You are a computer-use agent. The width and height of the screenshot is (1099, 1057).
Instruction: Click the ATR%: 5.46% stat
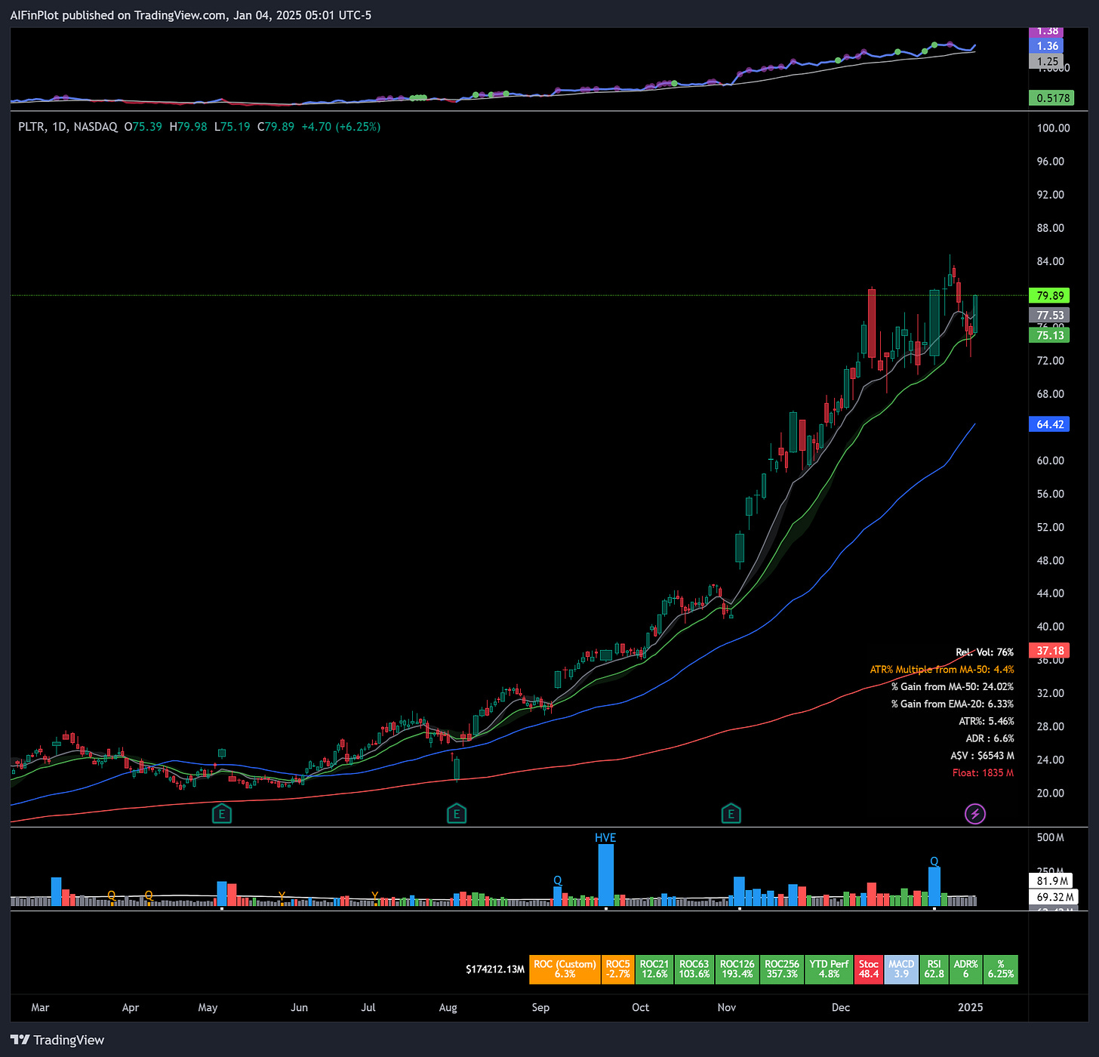[987, 722]
